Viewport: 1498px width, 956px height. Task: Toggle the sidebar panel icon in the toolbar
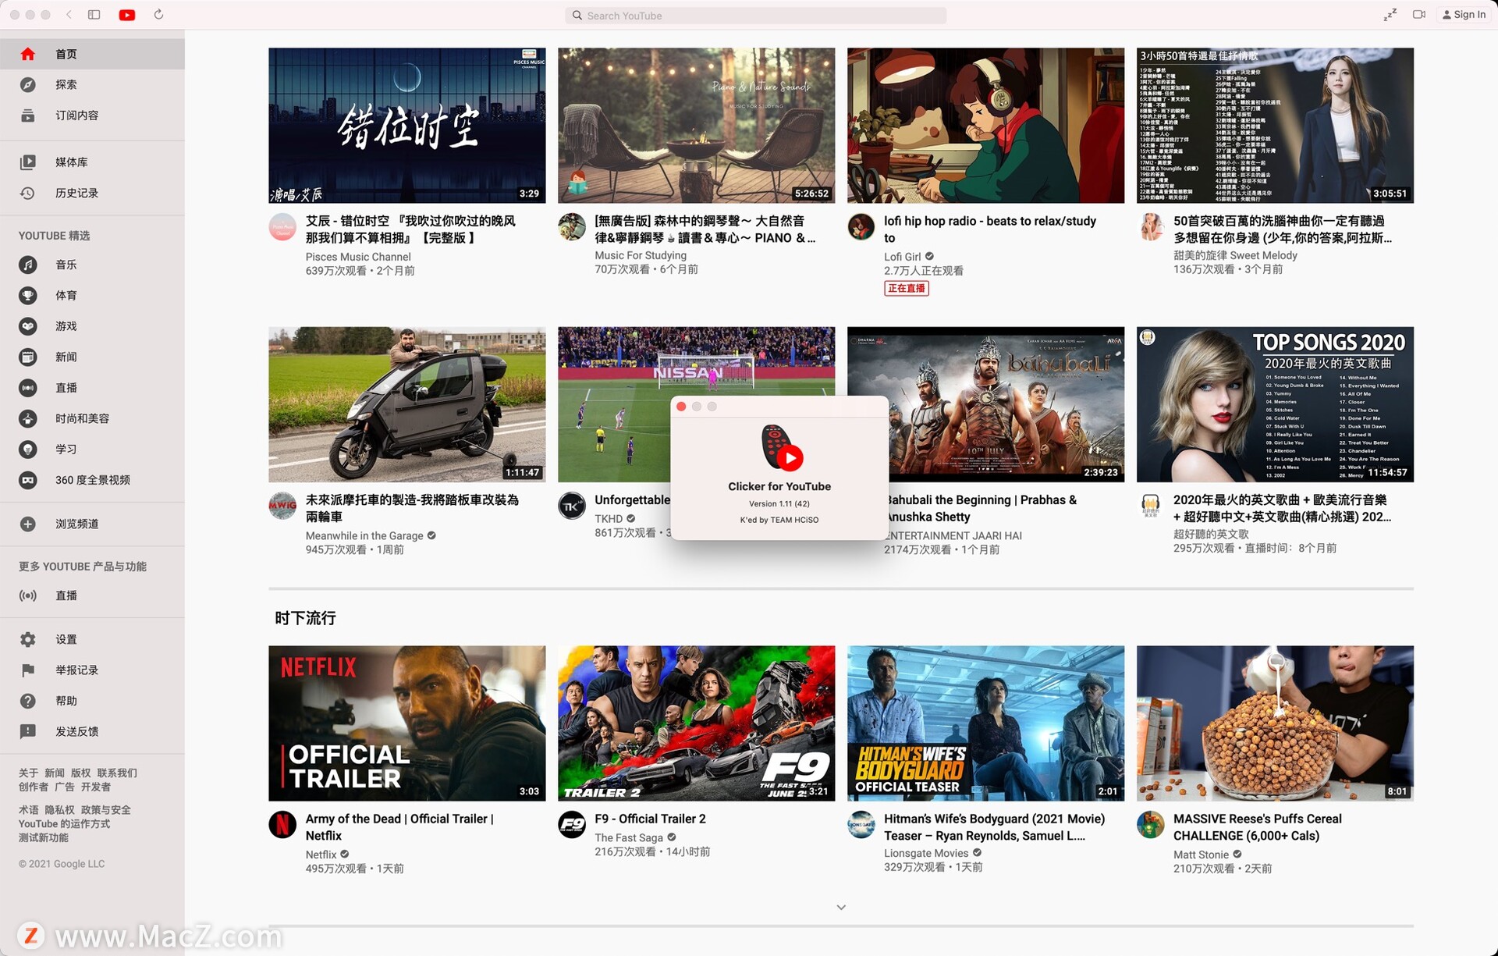click(94, 15)
